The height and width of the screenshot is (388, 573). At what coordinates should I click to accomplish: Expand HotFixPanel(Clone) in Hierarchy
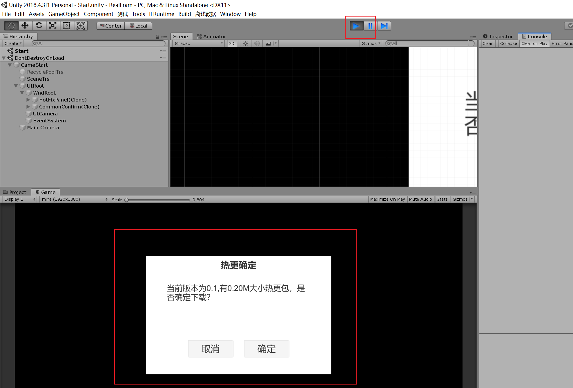click(28, 100)
